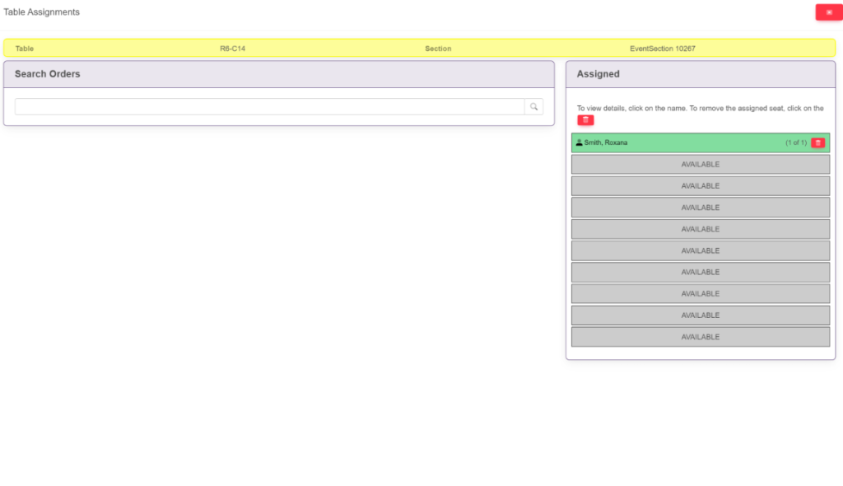The image size is (843, 486).
Task: Click the Section label in yellow bar
Action: [438, 49]
